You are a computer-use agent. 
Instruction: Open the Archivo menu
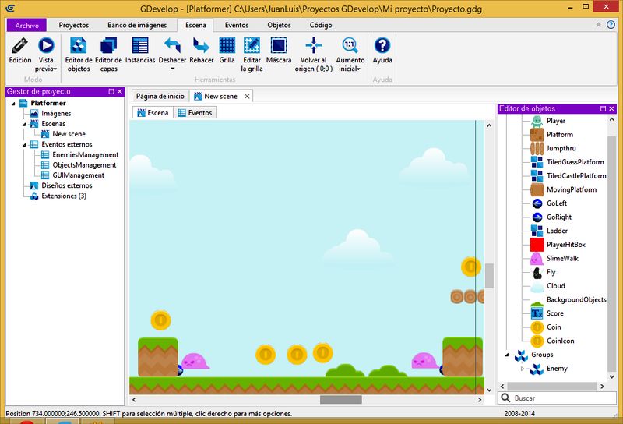27,25
